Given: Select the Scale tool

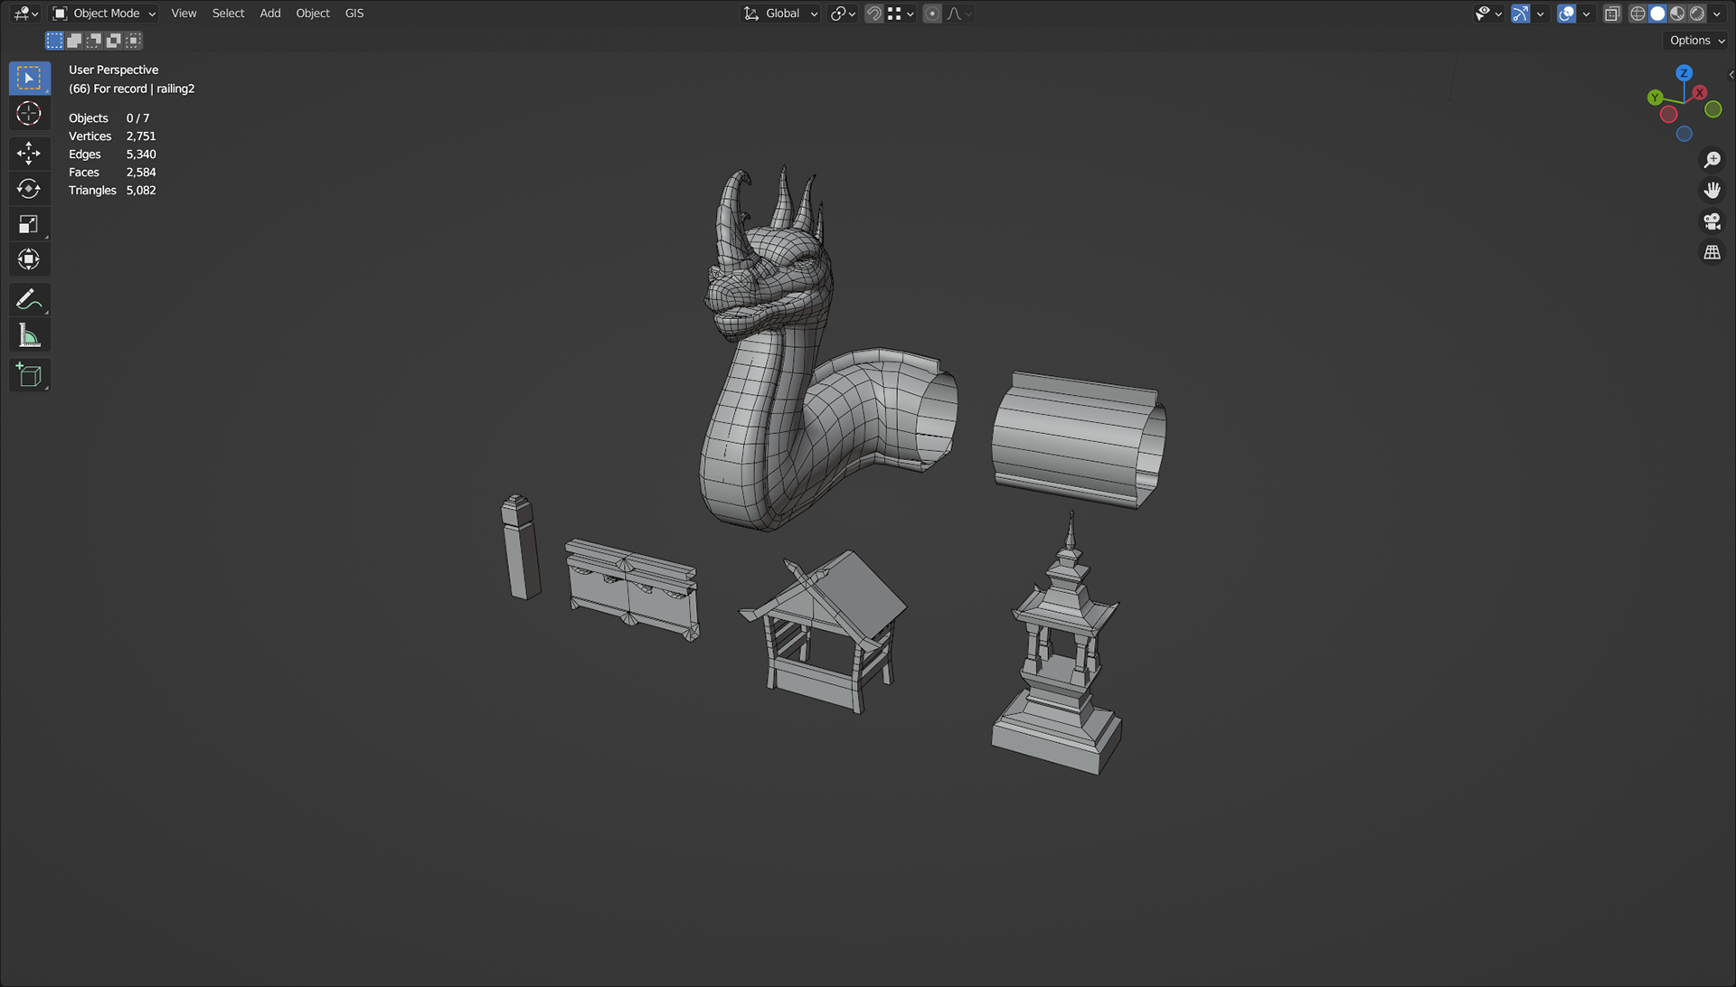Looking at the screenshot, I should [29, 224].
